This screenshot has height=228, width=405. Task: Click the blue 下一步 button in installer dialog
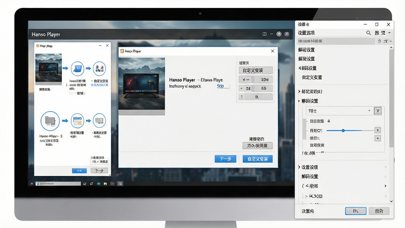225,159
